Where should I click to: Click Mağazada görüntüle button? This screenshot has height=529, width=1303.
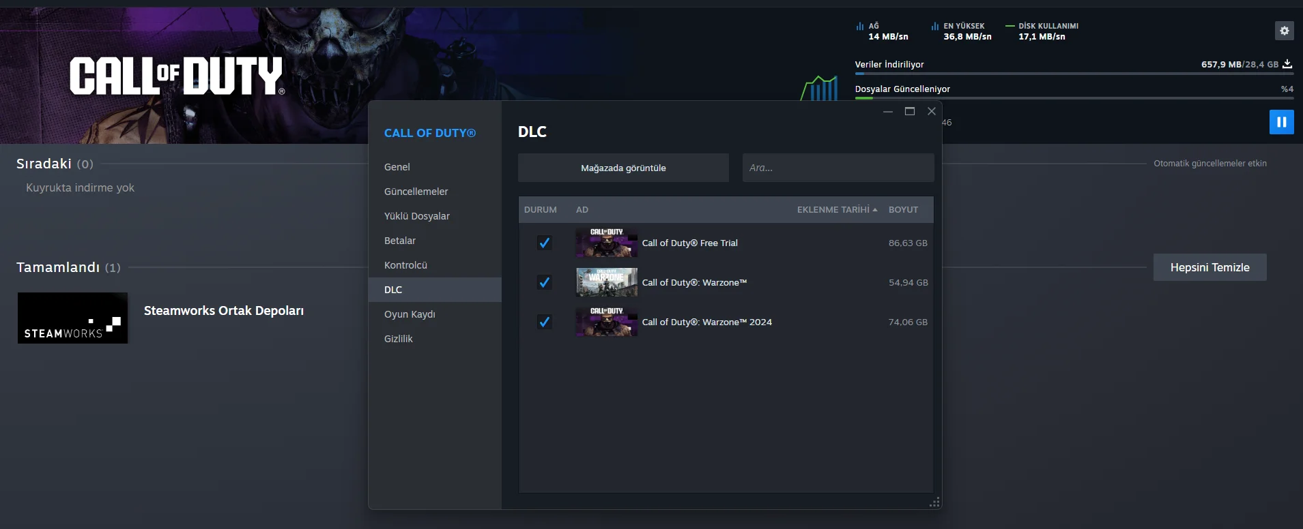623,168
